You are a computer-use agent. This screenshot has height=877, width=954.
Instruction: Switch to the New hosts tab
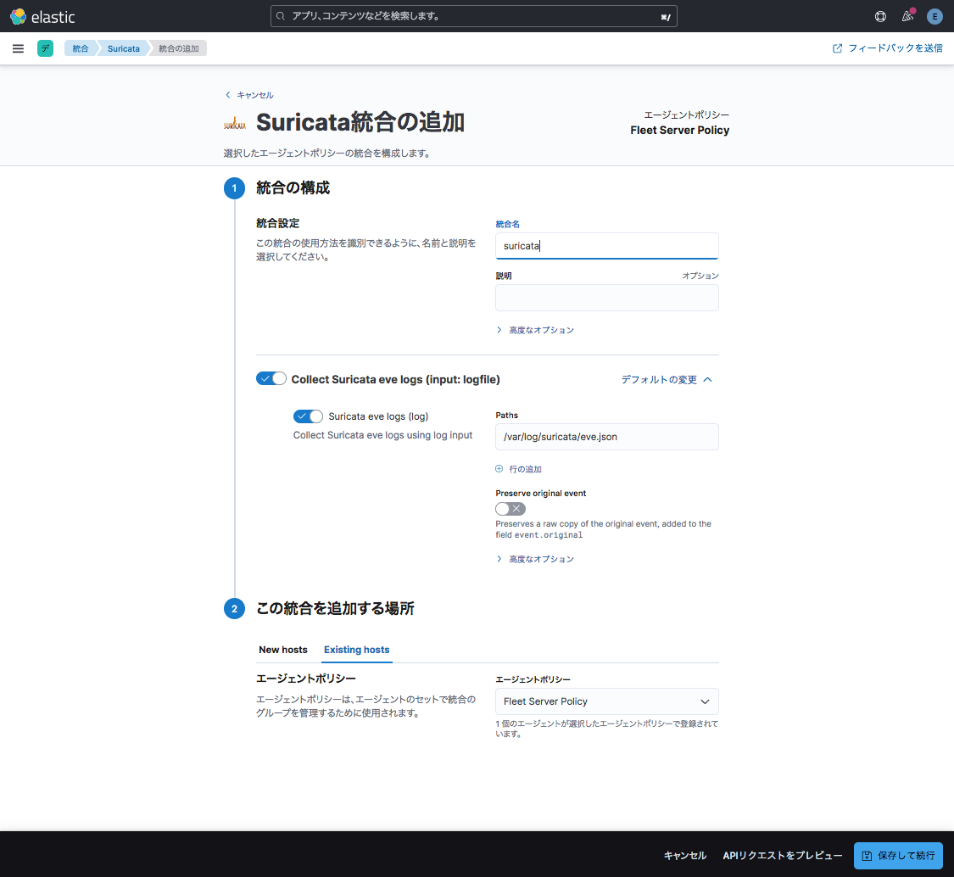(x=283, y=650)
